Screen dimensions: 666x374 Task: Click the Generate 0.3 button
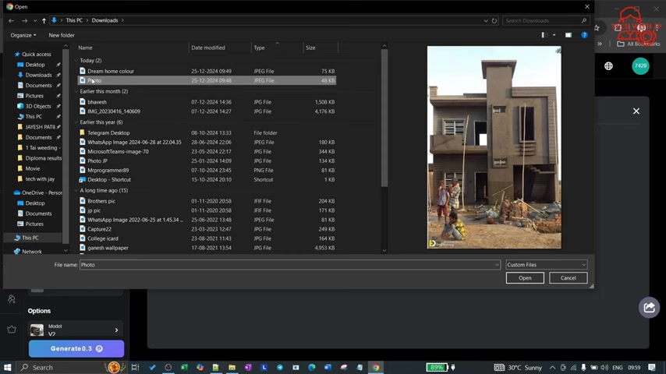pos(76,348)
